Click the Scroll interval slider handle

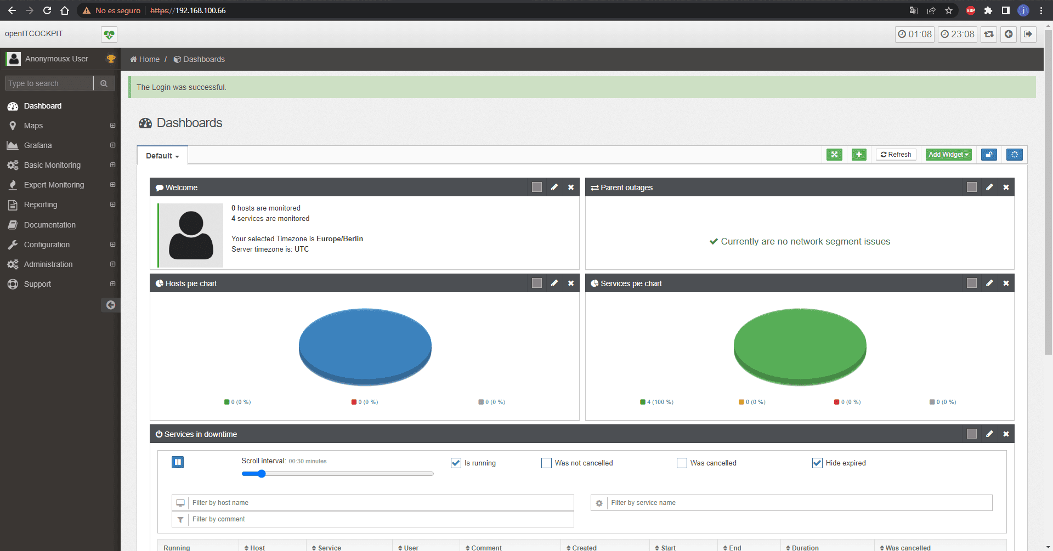click(x=262, y=474)
